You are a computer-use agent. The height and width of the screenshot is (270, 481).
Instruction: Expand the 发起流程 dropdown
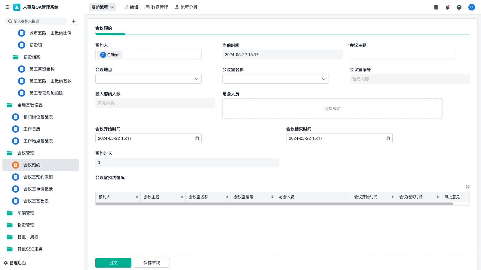click(103, 7)
